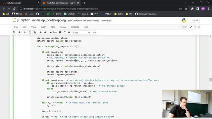Open the command palette keyboard icon
The height and width of the screenshot is (119, 212).
pos(94,32)
